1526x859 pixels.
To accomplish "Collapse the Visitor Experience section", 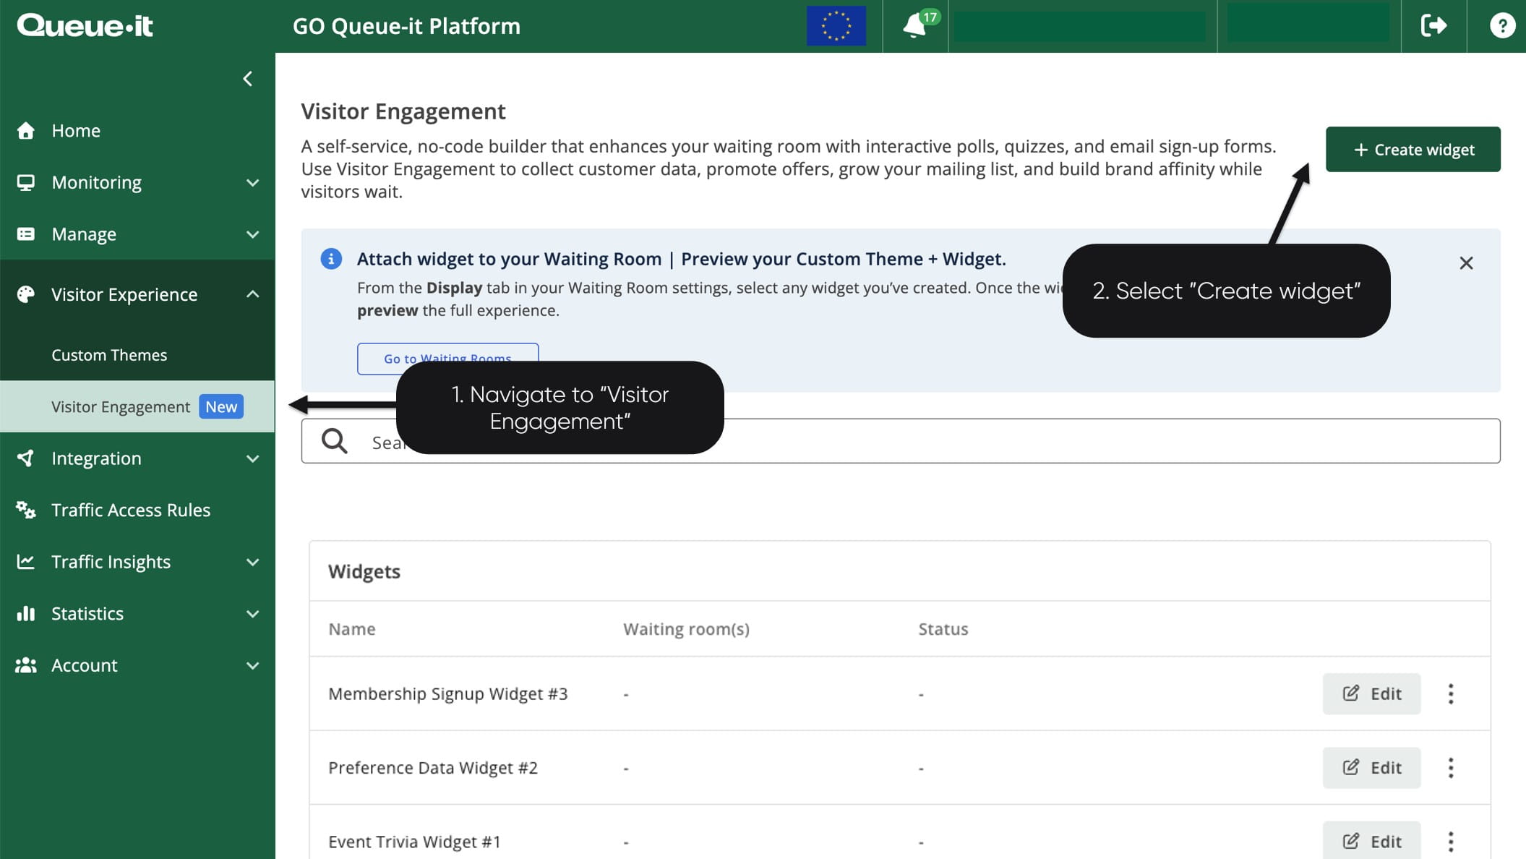I will (252, 294).
